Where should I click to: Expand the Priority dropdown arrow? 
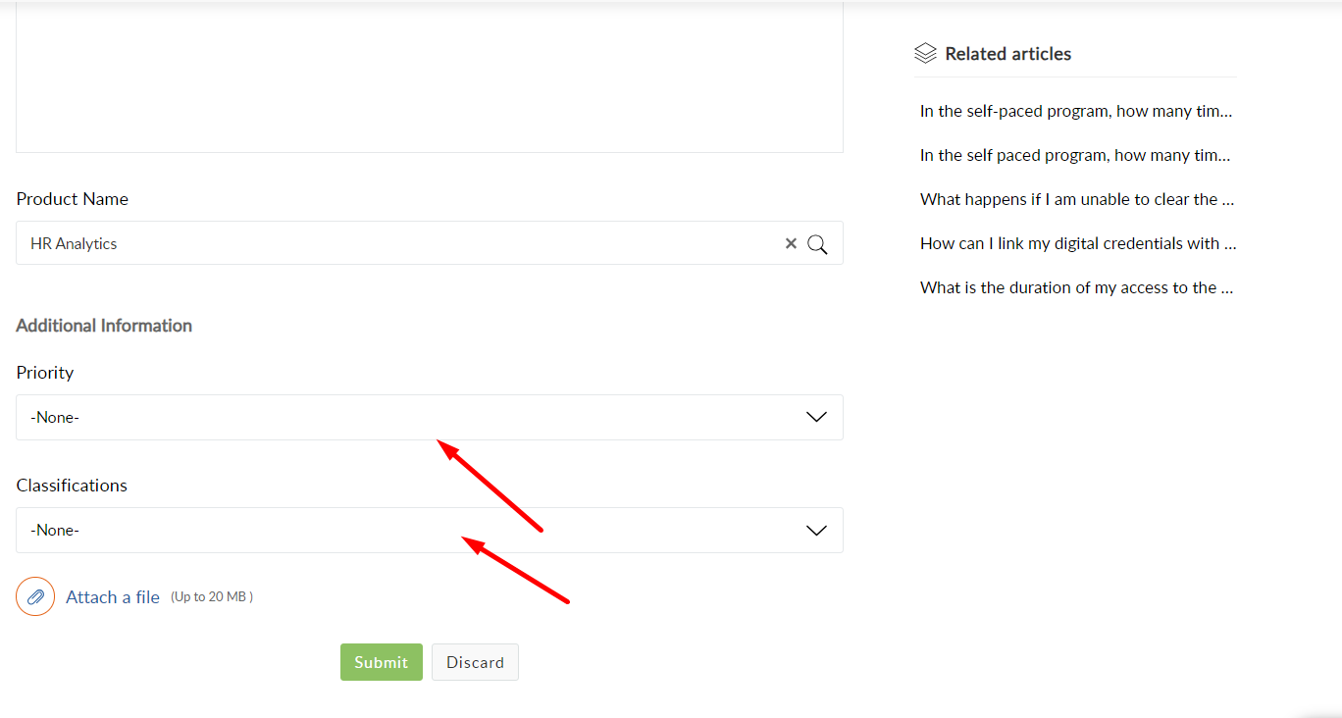(816, 417)
